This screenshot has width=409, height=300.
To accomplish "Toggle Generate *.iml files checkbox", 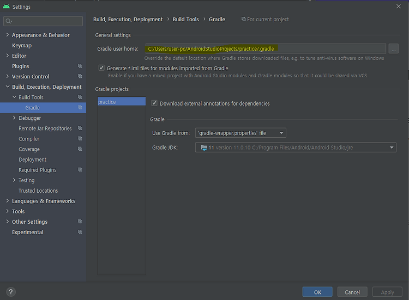I will 101,68.
